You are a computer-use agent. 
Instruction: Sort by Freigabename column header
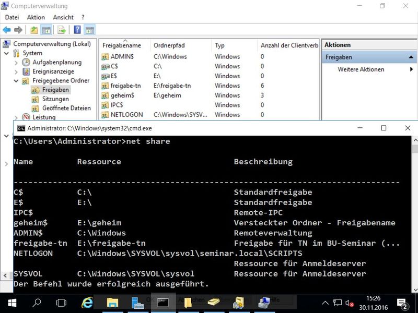[x=122, y=45]
